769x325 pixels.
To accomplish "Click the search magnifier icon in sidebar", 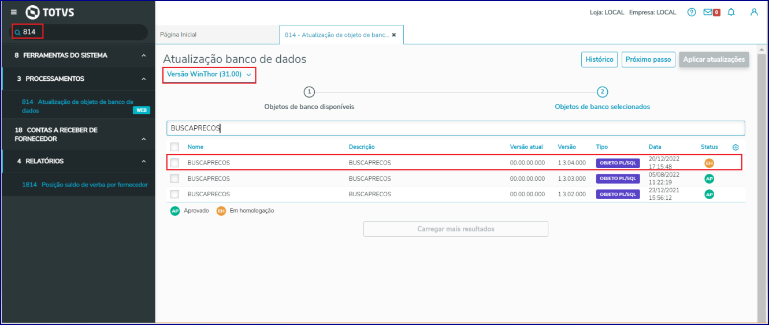I will 17,32.
